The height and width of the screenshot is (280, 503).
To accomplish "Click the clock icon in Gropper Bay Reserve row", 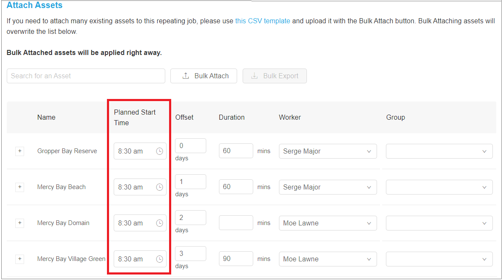I will pyautogui.click(x=159, y=151).
